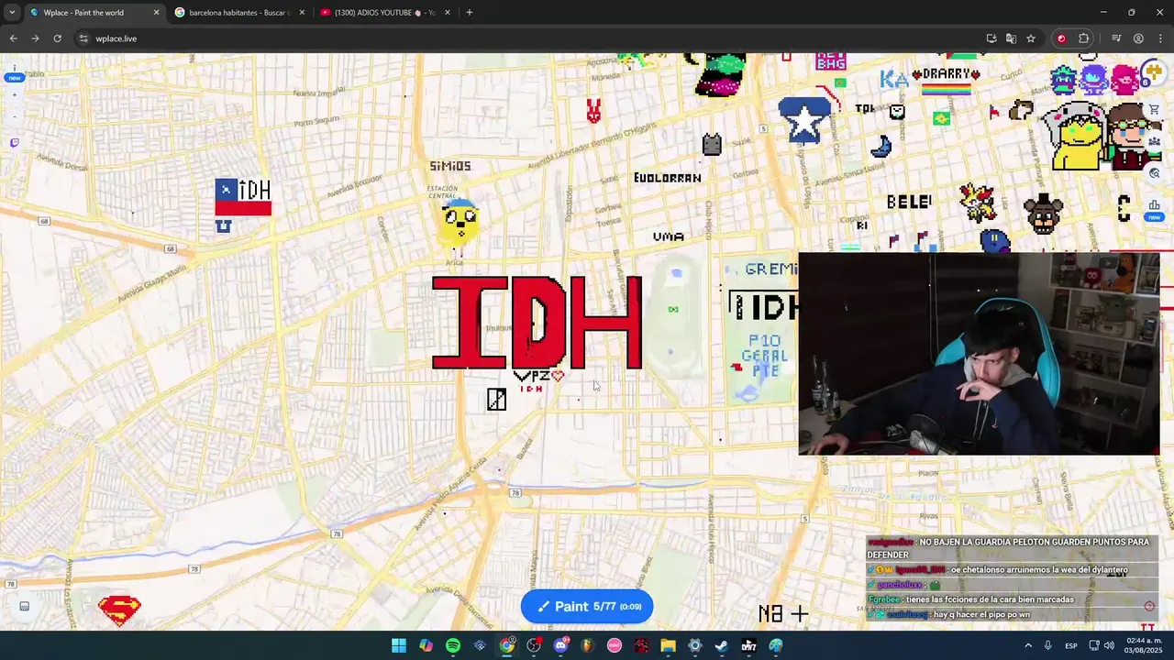Image resolution: width=1174 pixels, height=660 pixels.
Task: Open FL Studio from the taskbar
Action: pos(587,646)
